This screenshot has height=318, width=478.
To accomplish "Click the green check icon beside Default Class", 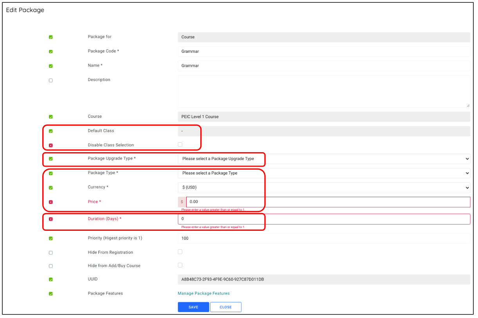I will coord(50,131).
